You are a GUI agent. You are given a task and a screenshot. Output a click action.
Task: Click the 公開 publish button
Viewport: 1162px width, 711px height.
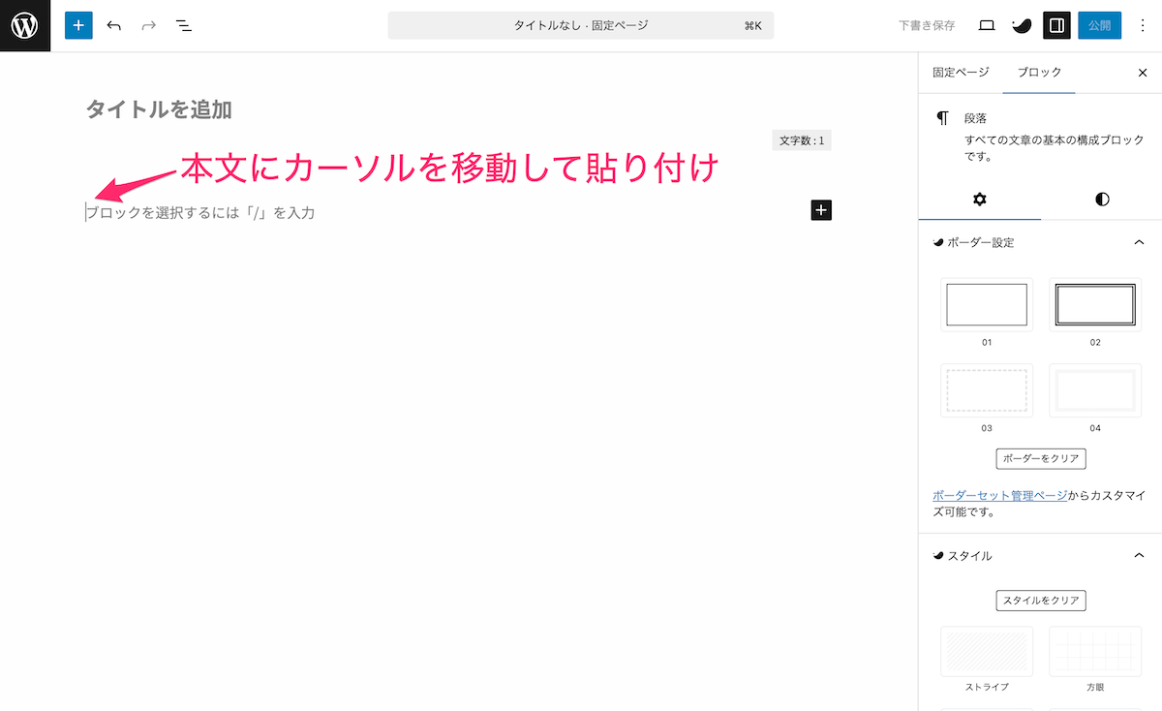(1099, 25)
